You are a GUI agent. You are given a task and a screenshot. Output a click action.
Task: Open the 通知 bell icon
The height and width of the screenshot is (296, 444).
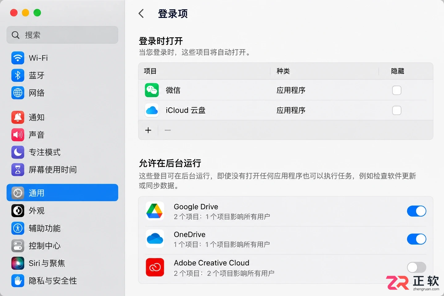click(x=18, y=117)
